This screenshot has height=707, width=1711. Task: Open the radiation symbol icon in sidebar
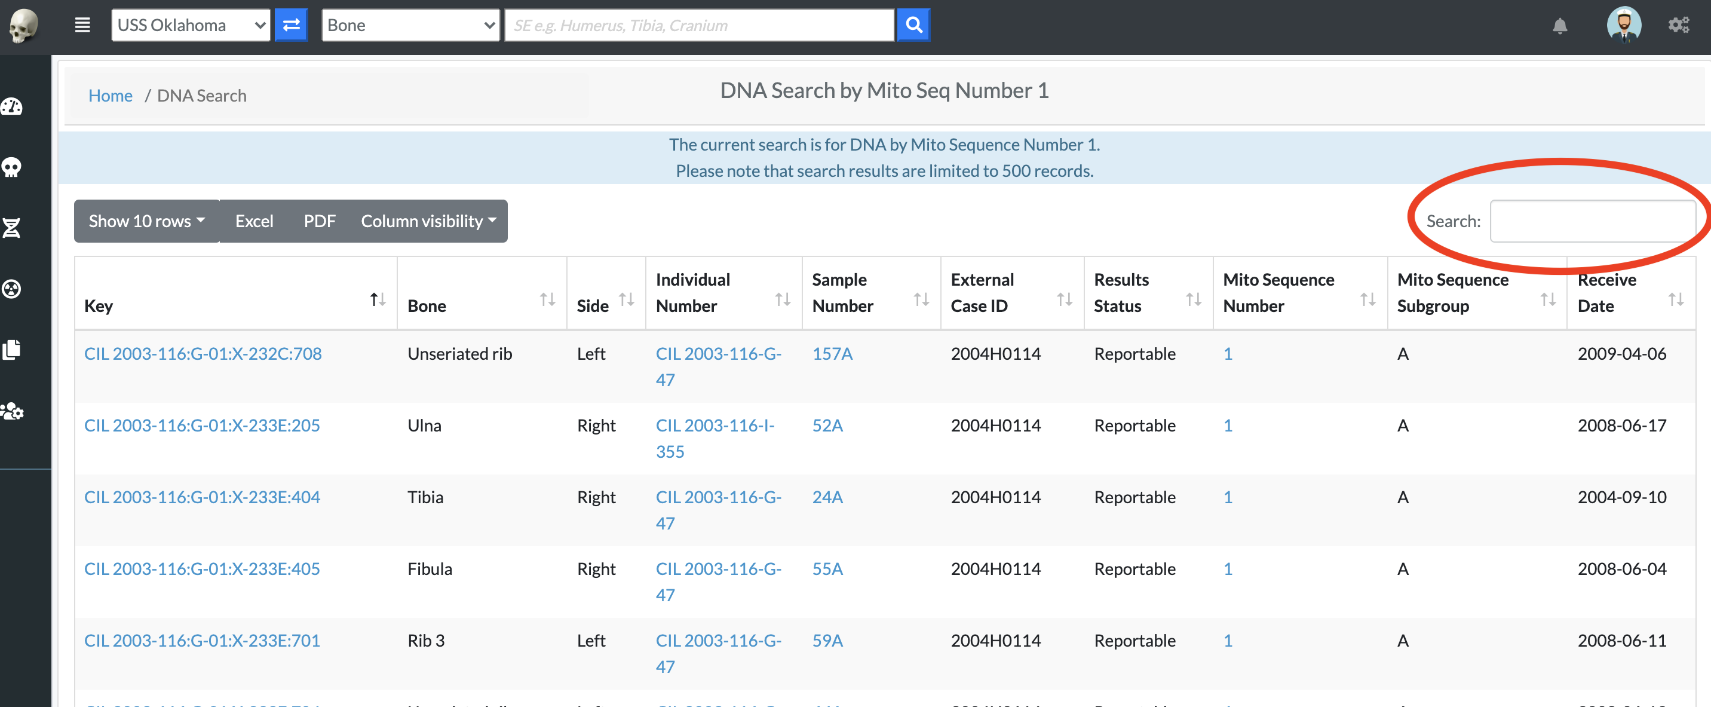(12, 289)
